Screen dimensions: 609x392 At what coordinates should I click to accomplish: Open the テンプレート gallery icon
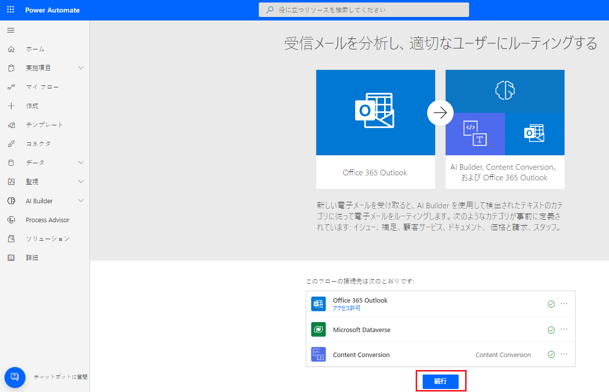(x=11, y=124)
